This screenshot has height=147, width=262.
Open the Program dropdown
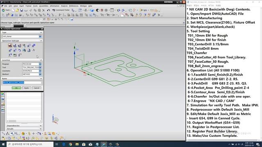tap(40, 64)
